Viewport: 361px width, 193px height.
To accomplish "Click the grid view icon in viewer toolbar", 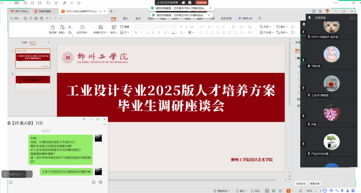I will coord(16,3).
